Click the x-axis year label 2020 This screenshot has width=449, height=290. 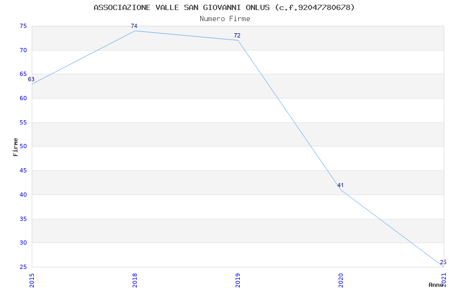[341, 281]
